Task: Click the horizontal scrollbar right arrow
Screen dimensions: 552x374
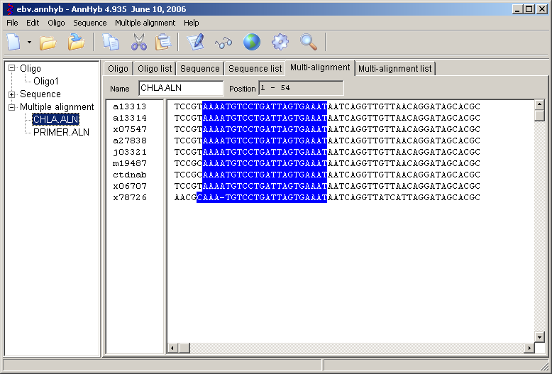Action: coord(529,348)
